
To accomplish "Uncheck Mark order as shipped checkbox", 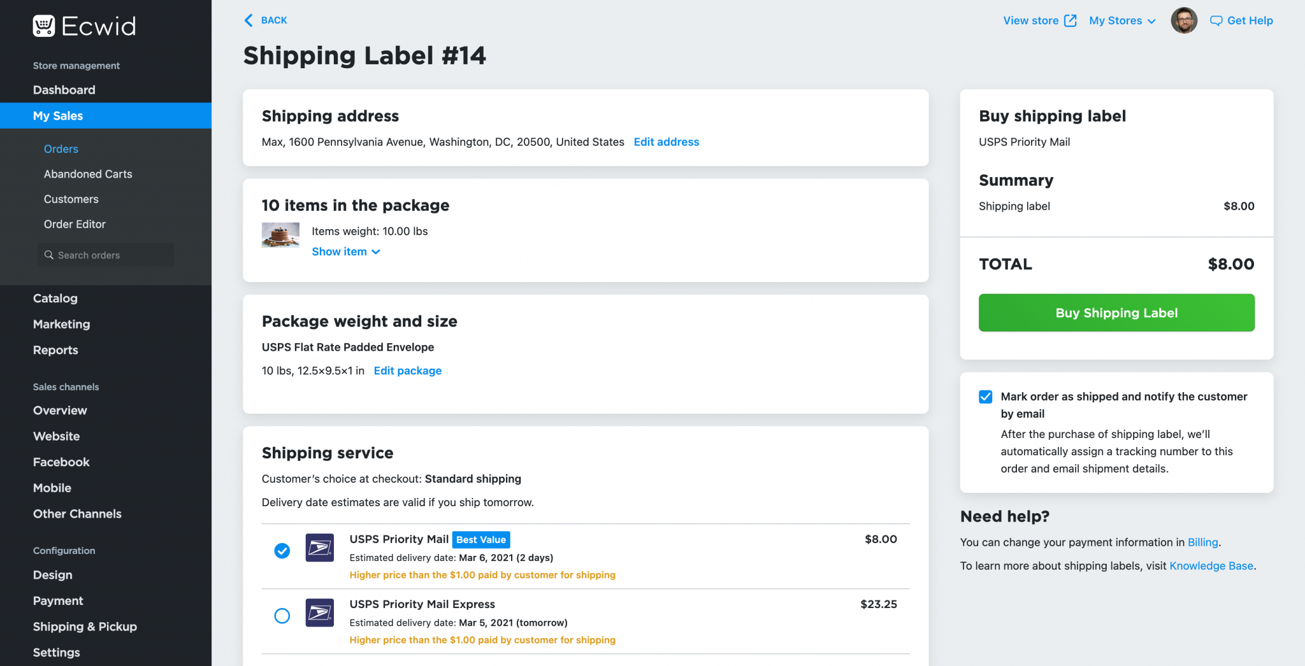I will 985,397.
